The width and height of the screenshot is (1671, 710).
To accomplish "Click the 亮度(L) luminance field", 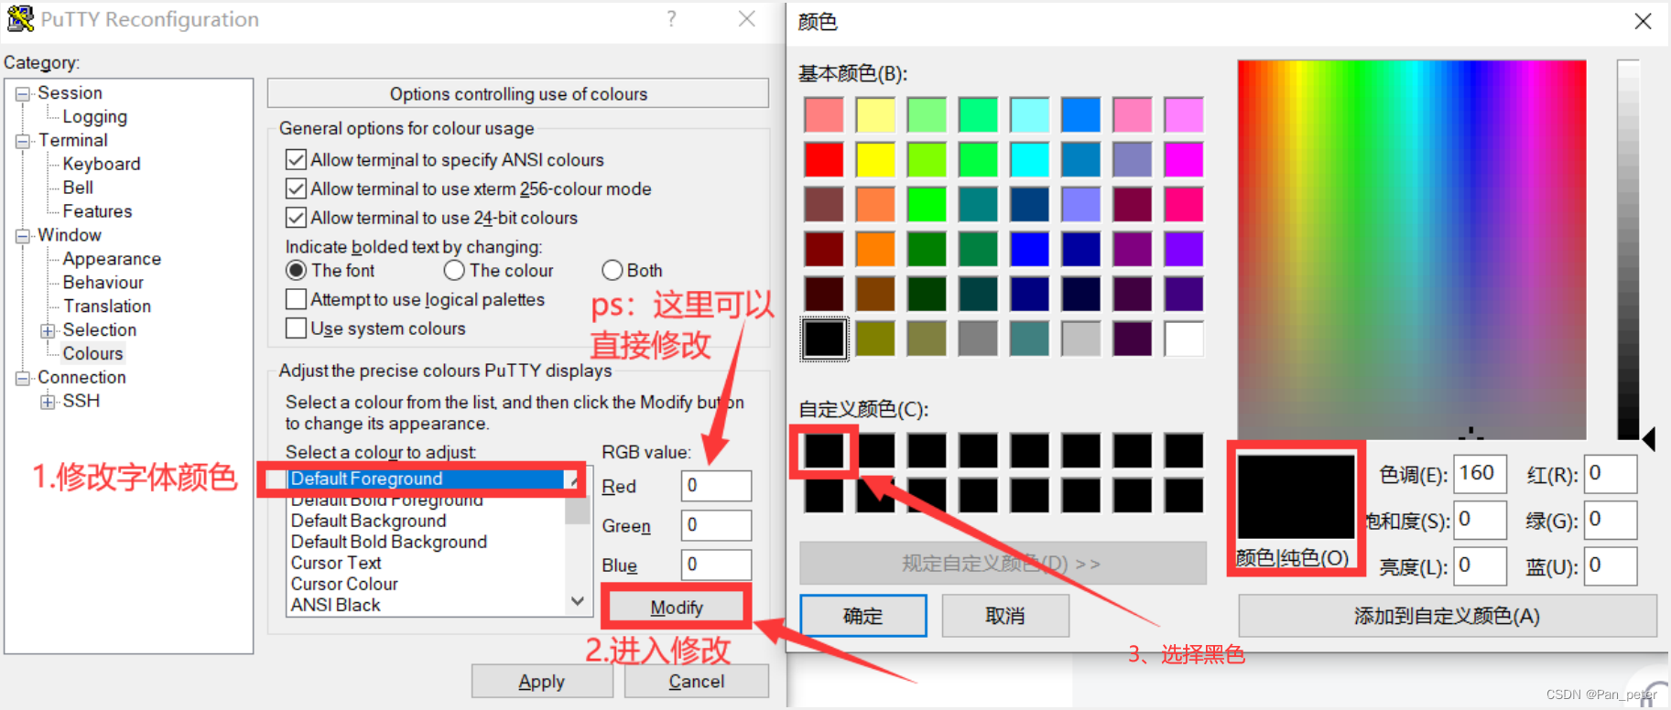I will pyautogui.click(x=1480, y=565).
